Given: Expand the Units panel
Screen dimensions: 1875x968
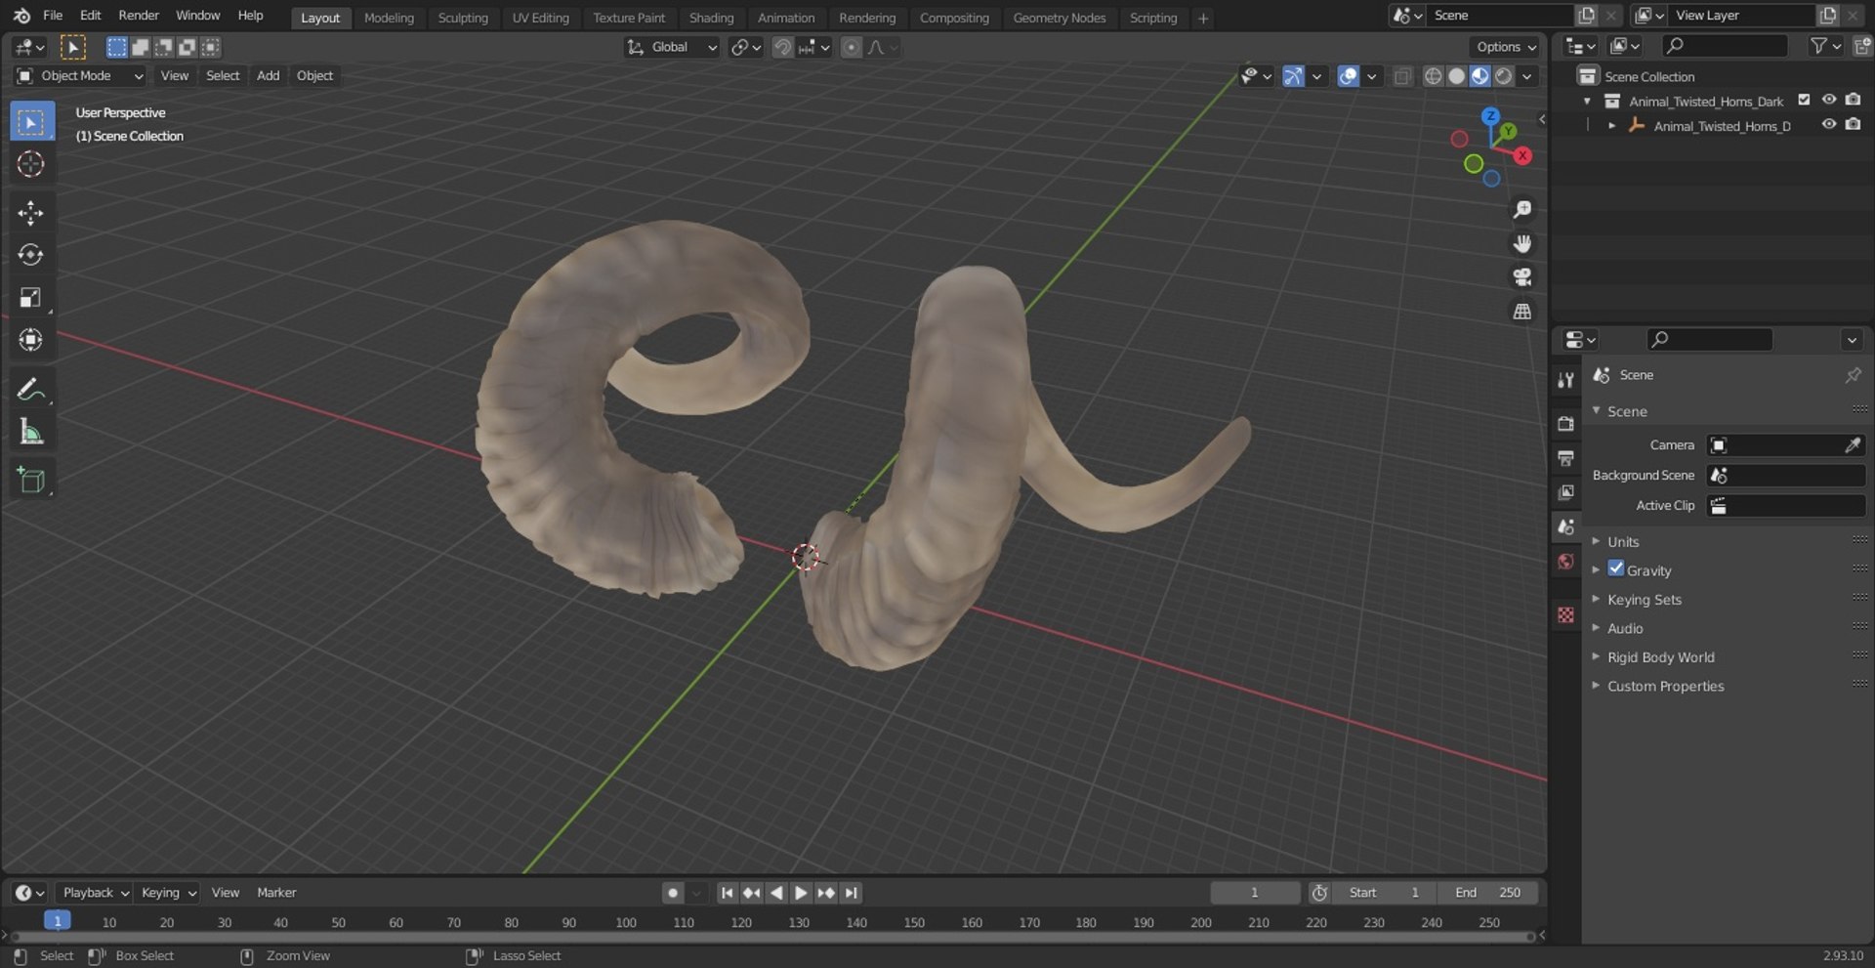Looking at the screenshot, I should point(1623,541).
